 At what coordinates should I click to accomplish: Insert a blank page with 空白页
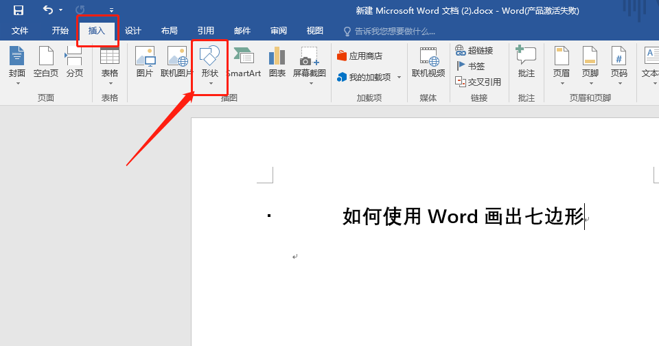[x=46, y=62]
